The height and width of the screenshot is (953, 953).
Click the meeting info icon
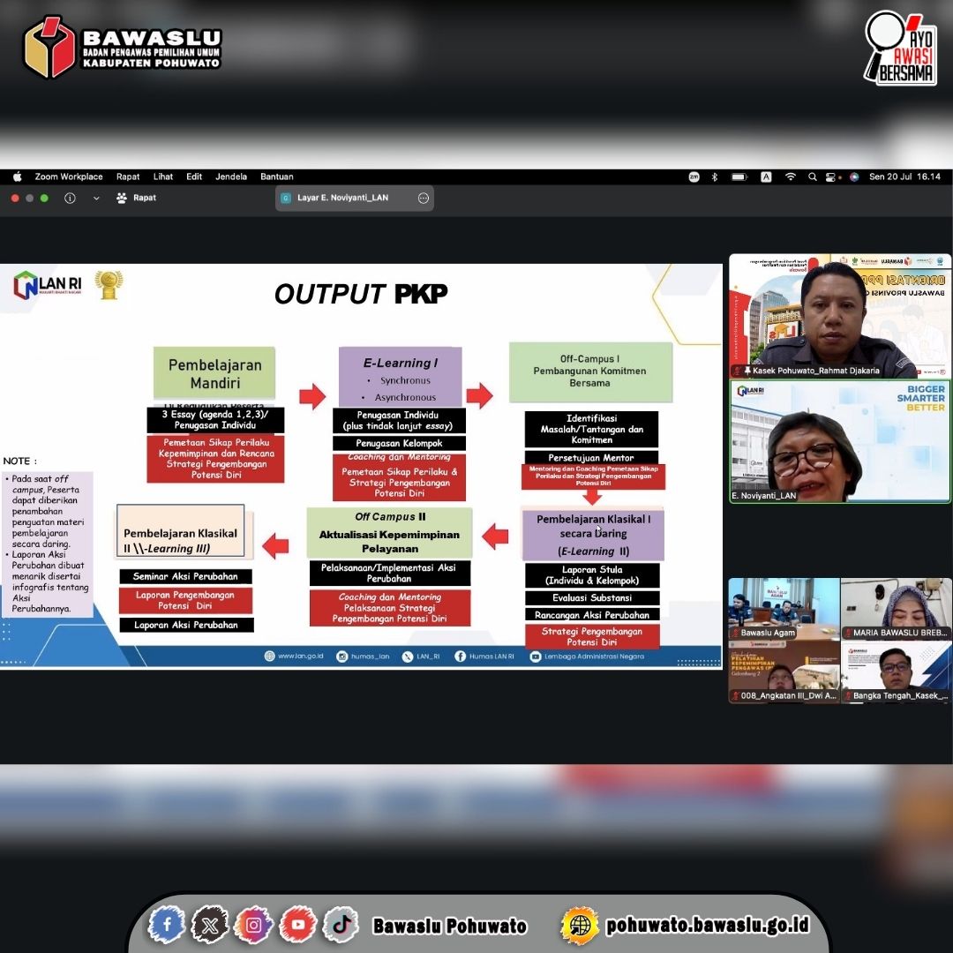[70, 199]
